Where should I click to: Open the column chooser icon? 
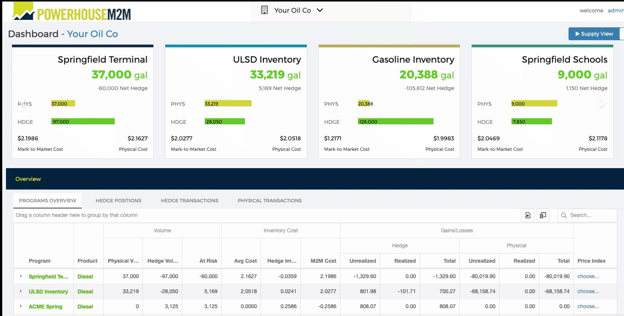543,215
